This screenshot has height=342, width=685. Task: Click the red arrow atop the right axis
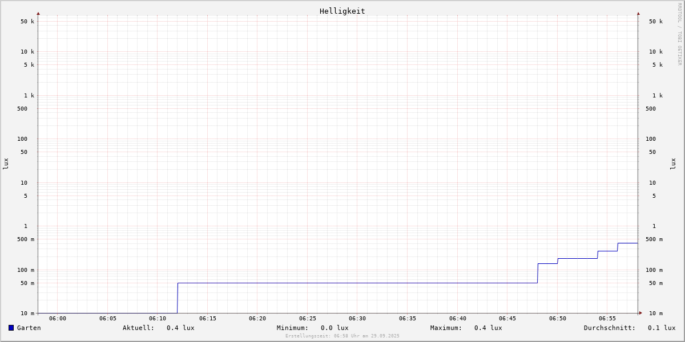click(638, 13)
